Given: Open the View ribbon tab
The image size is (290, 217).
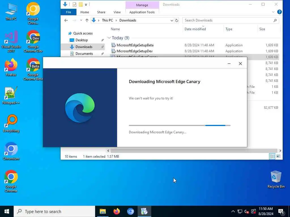Looking at the screenshot, I should click(117, 12).
